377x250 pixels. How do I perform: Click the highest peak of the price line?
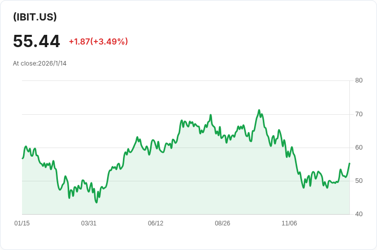(x=259, y=110)
